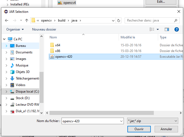Image resolution: width=184 pixels, height=137 pixels.
Task: Select the opencv-420 jar file
Action: (x=64, y=57)
